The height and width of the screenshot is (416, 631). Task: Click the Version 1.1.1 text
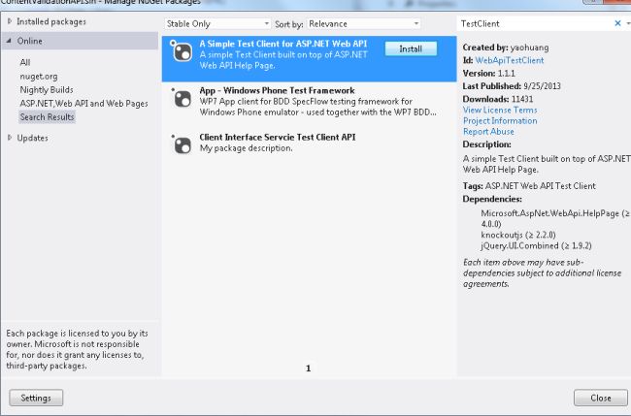point(488,73)
